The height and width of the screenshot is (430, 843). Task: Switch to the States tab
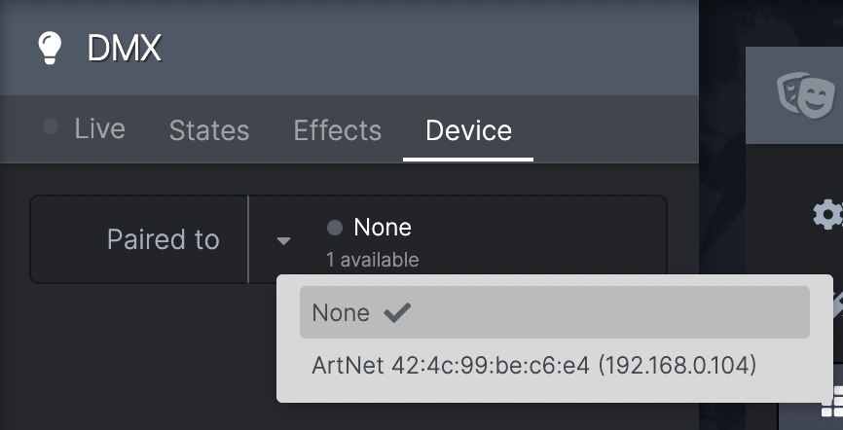tap(209, 130)
